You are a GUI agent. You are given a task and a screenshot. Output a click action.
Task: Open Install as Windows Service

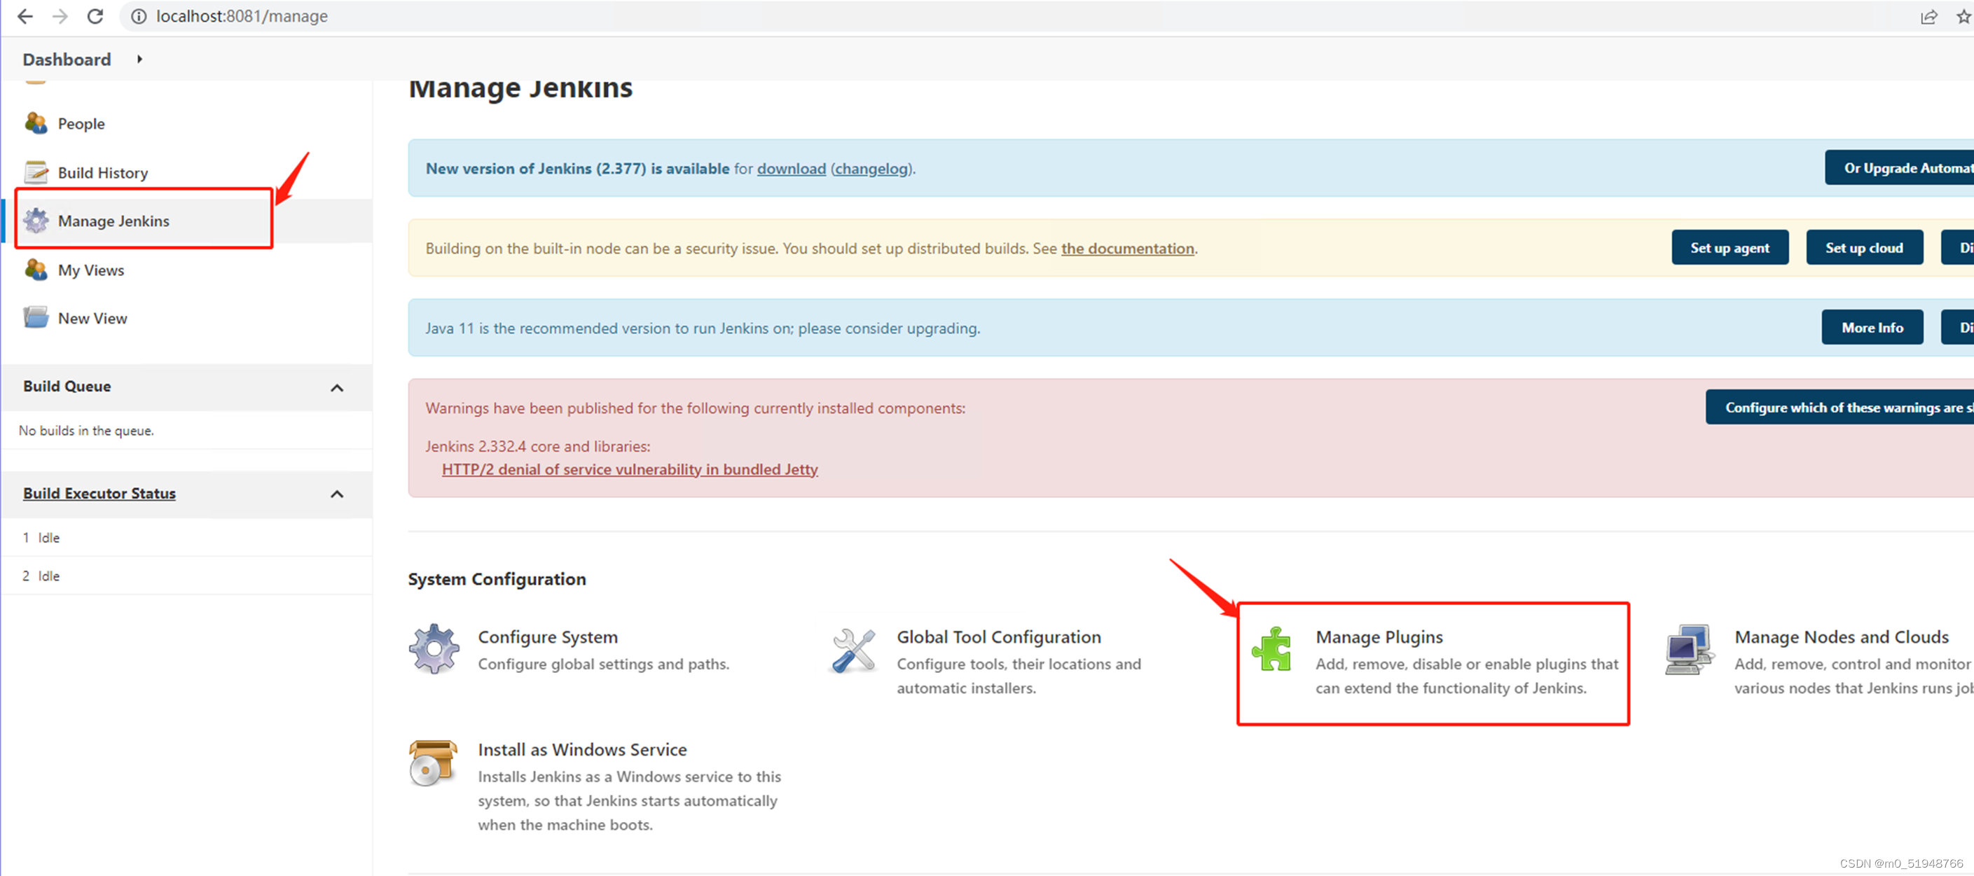tap(581, 749)
